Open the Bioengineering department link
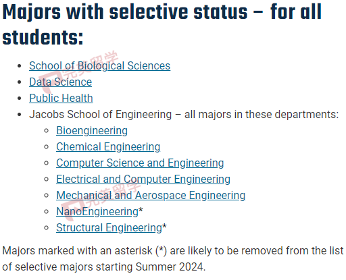The width and height of the screenshot is (346, 280). point(92,131)
